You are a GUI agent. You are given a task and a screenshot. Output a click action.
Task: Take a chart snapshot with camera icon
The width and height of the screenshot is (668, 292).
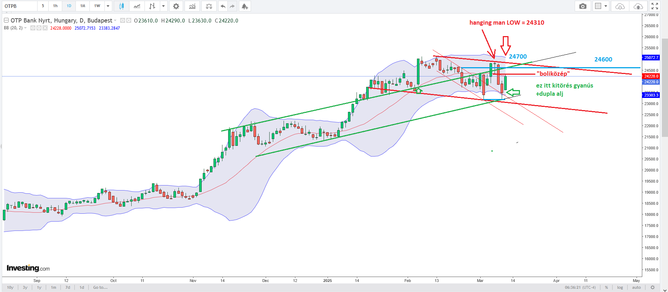583,6
